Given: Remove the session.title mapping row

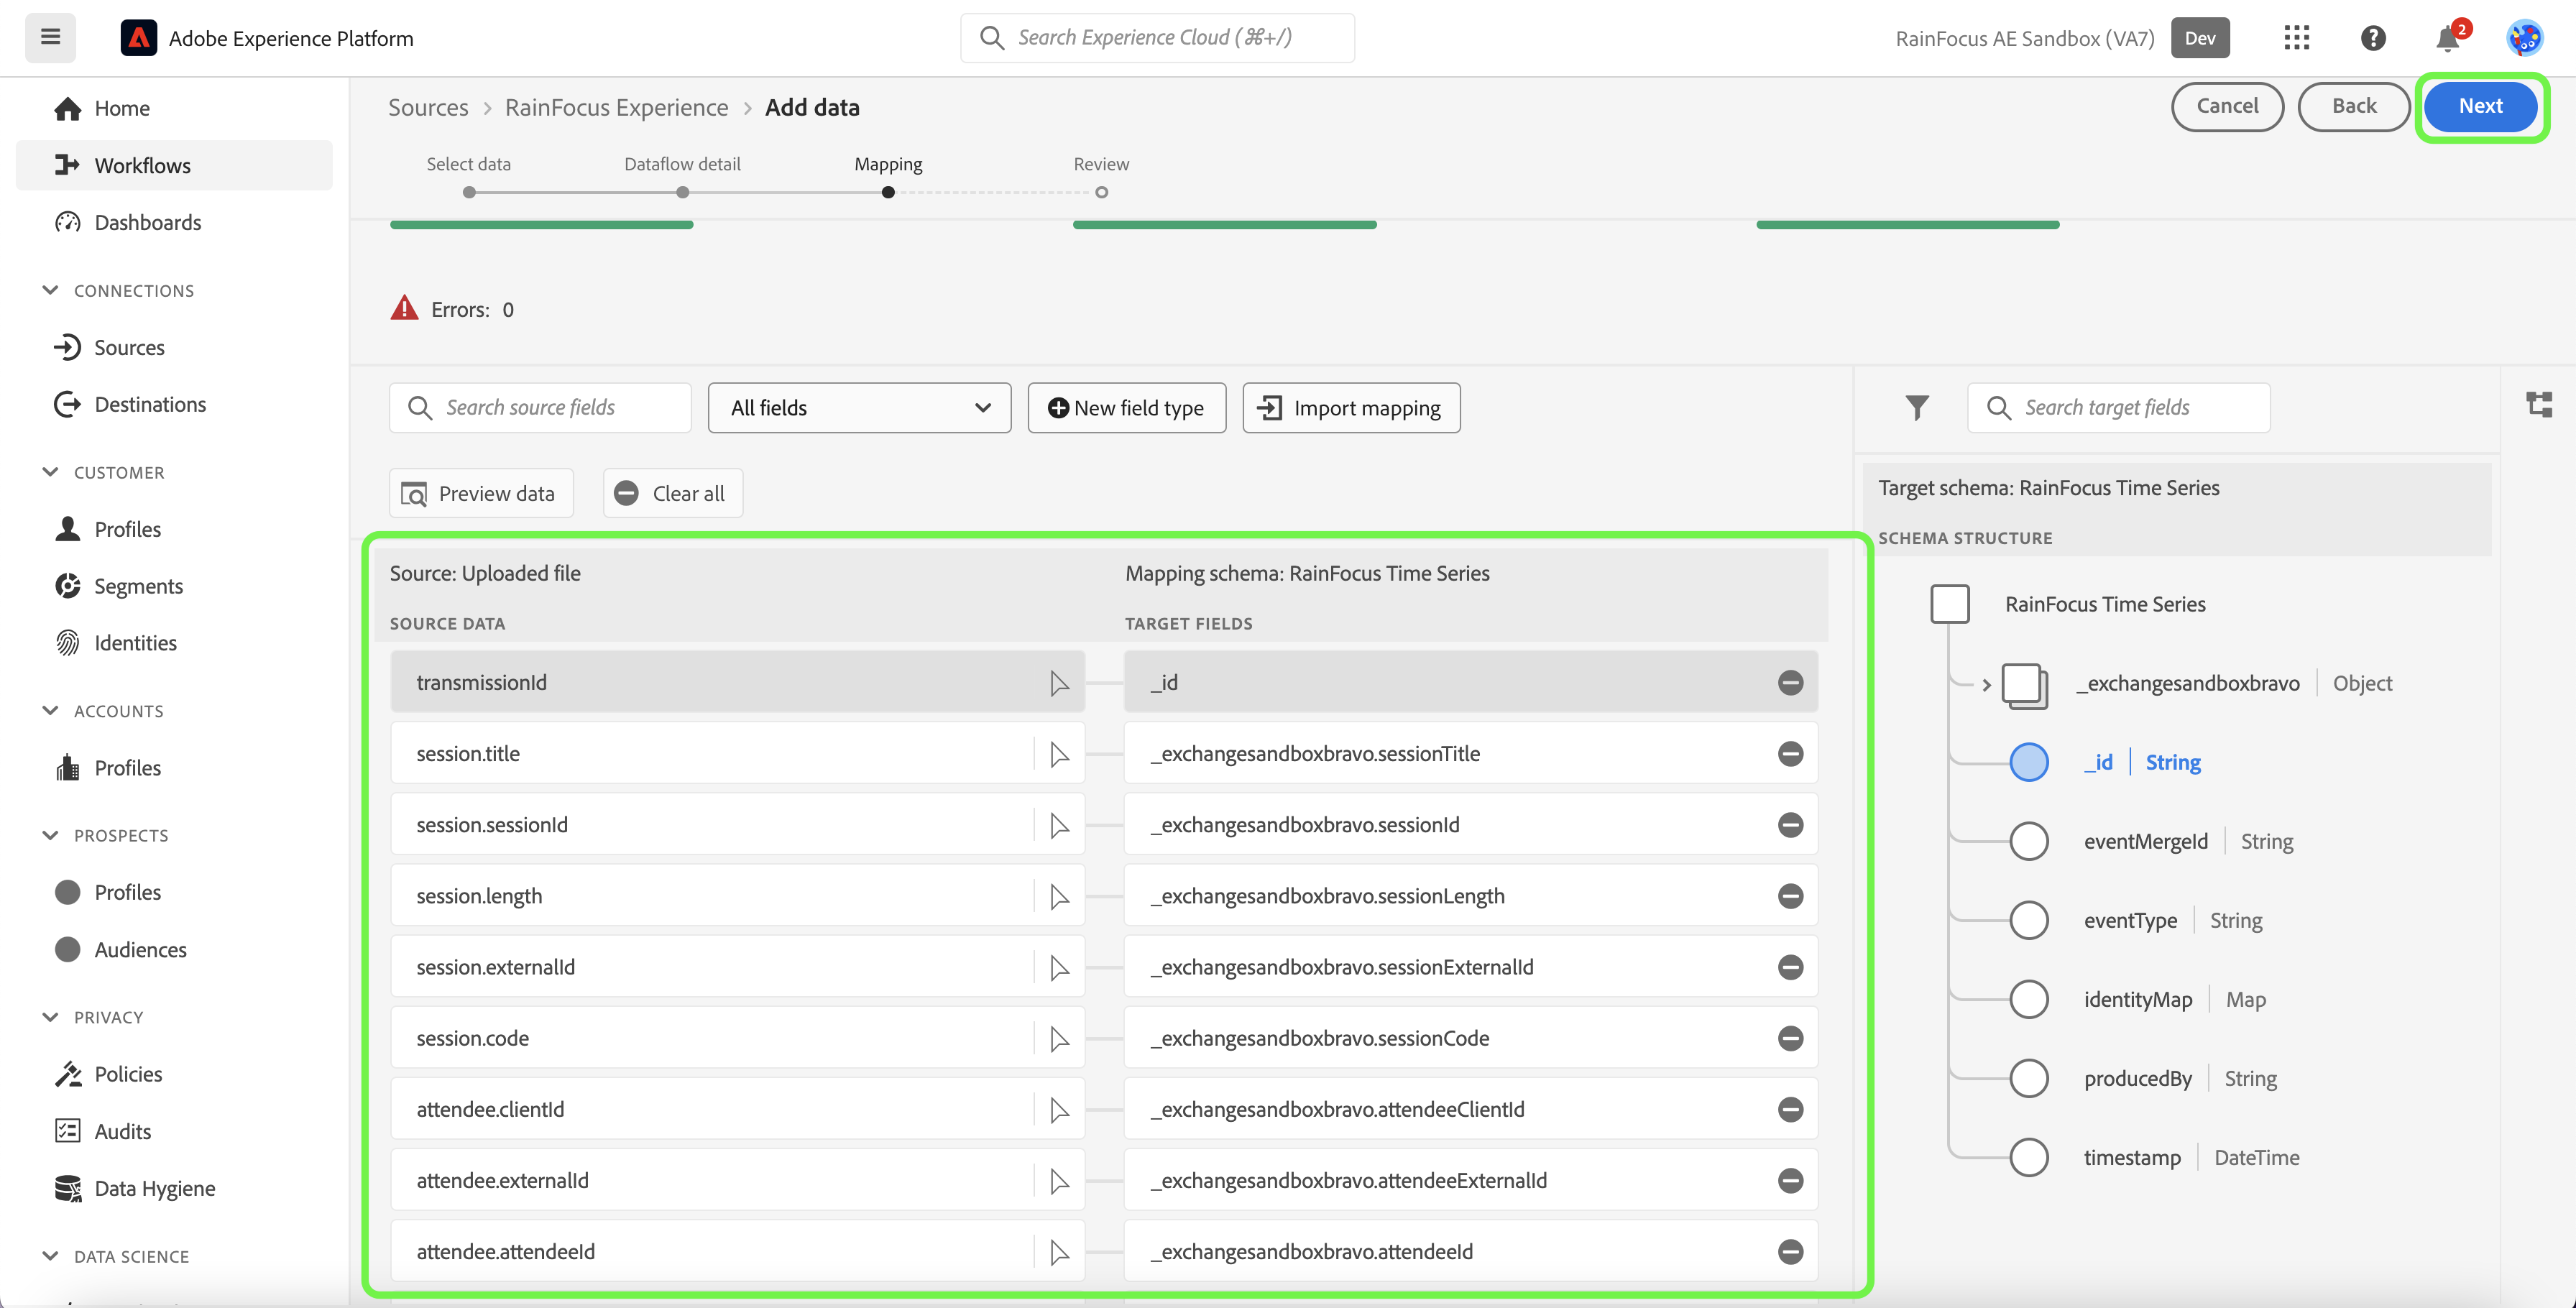Looking at the screenshot, I should tap(1790, 754).
